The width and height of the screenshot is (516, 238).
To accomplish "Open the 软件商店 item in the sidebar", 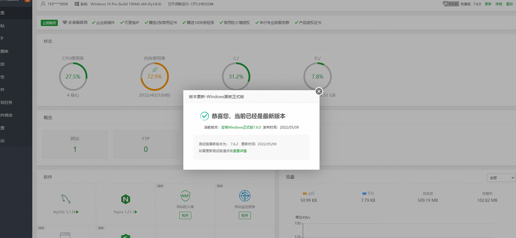I will pos(16,115).
